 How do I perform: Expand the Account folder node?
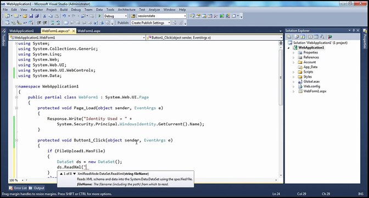294,62
